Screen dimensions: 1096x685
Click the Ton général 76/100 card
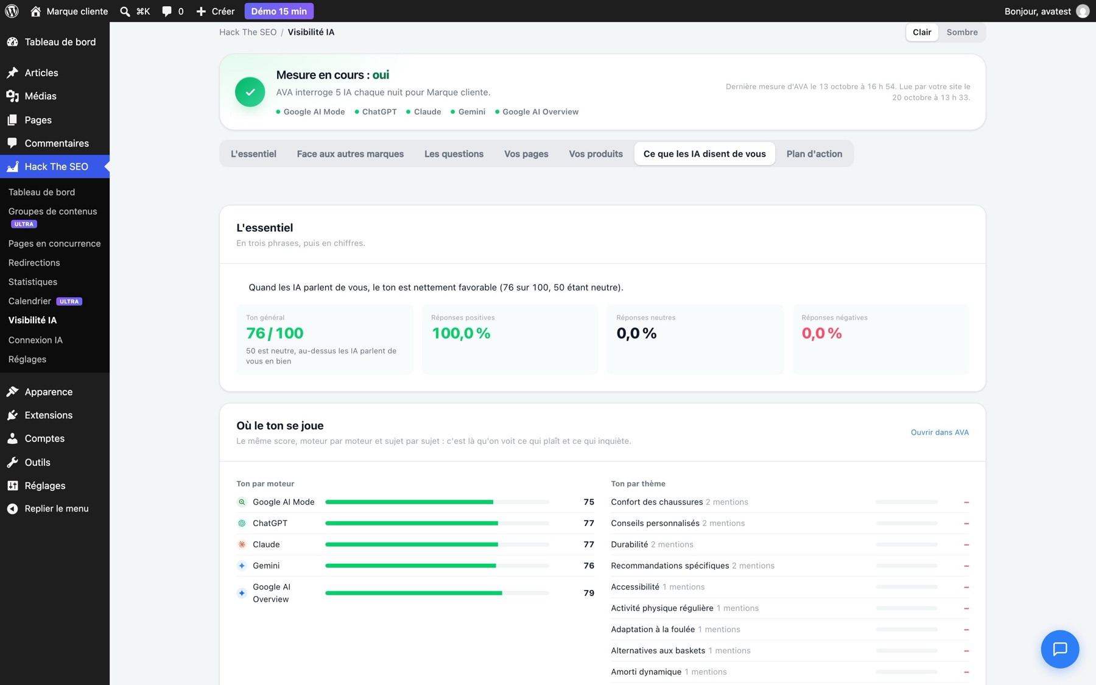tap(325, 339)
